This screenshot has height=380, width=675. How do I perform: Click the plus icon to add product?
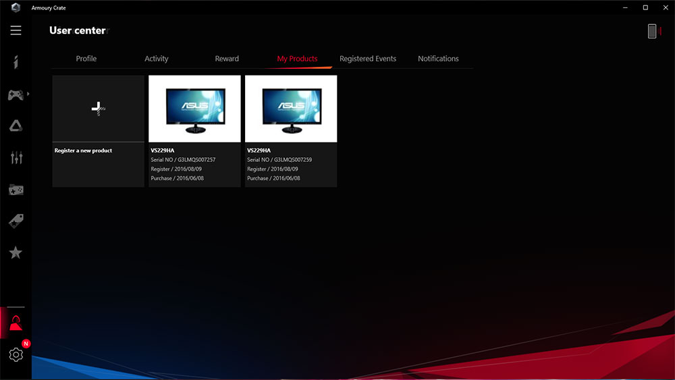(x=98, y=109)
